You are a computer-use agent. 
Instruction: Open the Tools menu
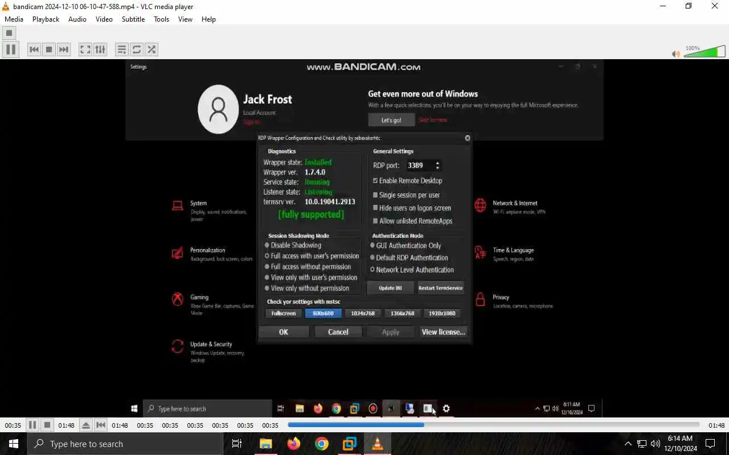(x=161, y=19)
